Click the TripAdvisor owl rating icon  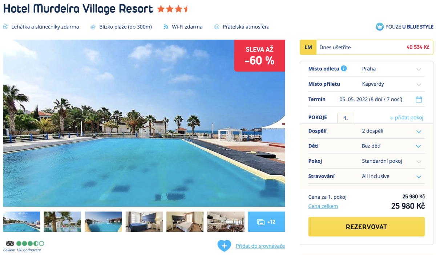click(x=10, y=243)
